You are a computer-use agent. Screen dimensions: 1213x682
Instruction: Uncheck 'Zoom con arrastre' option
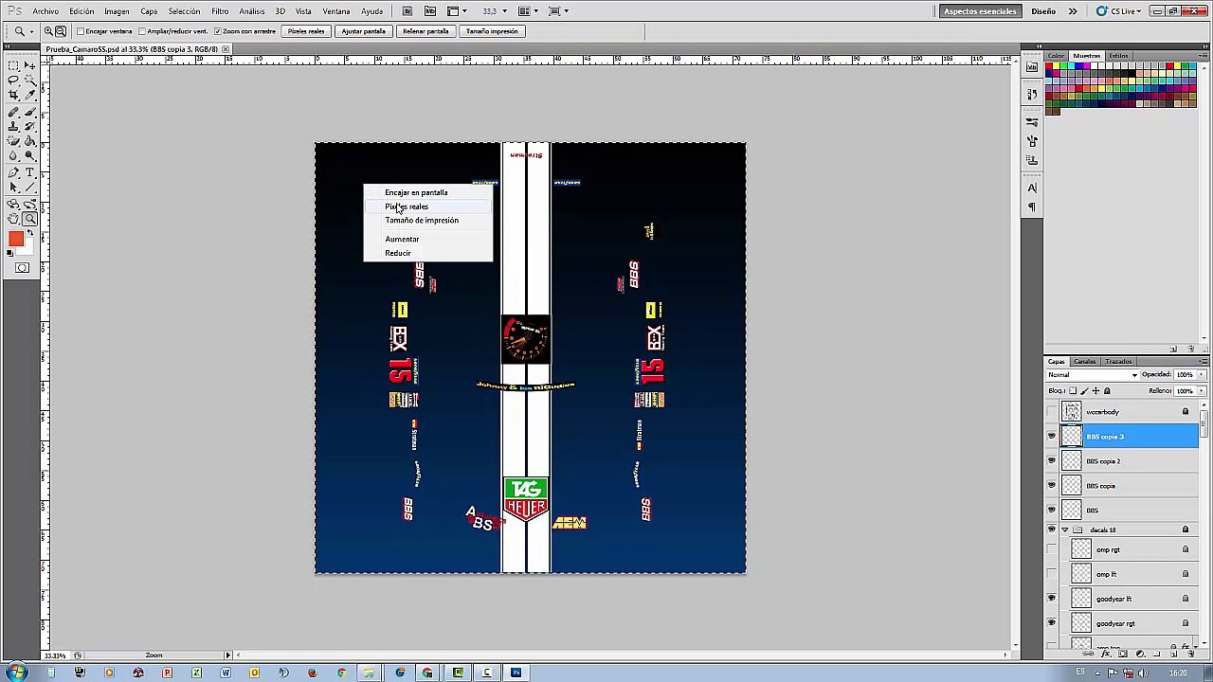217,31
